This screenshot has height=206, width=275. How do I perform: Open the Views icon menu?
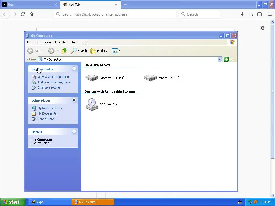(x=116, y=51)
